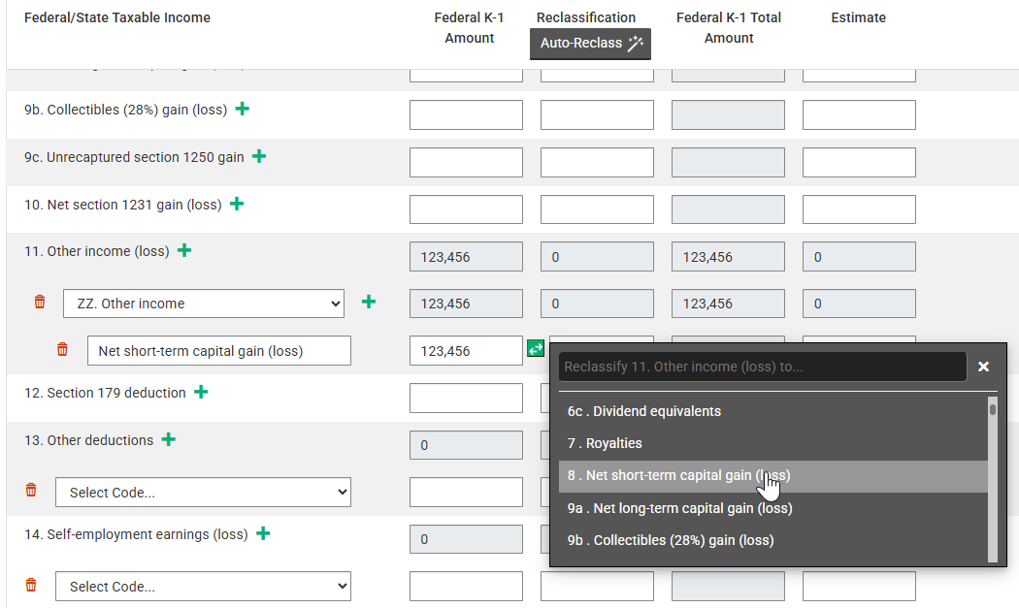Viewport: 1019px width, 608px height.
Task: Close the reclassify popup with the X
Action: pyautogui.click(x=983, y=367)
